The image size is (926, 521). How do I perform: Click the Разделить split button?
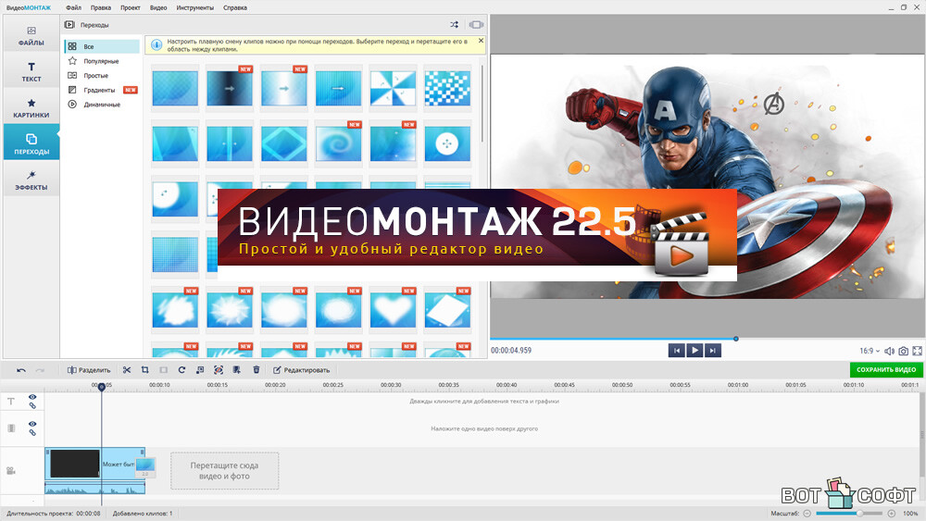(89, 370)
